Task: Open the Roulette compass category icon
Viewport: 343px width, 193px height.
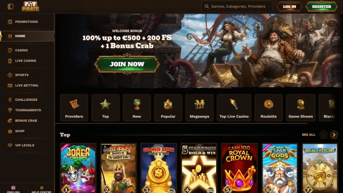Action: pyautogui.click(x=268, y=105)
